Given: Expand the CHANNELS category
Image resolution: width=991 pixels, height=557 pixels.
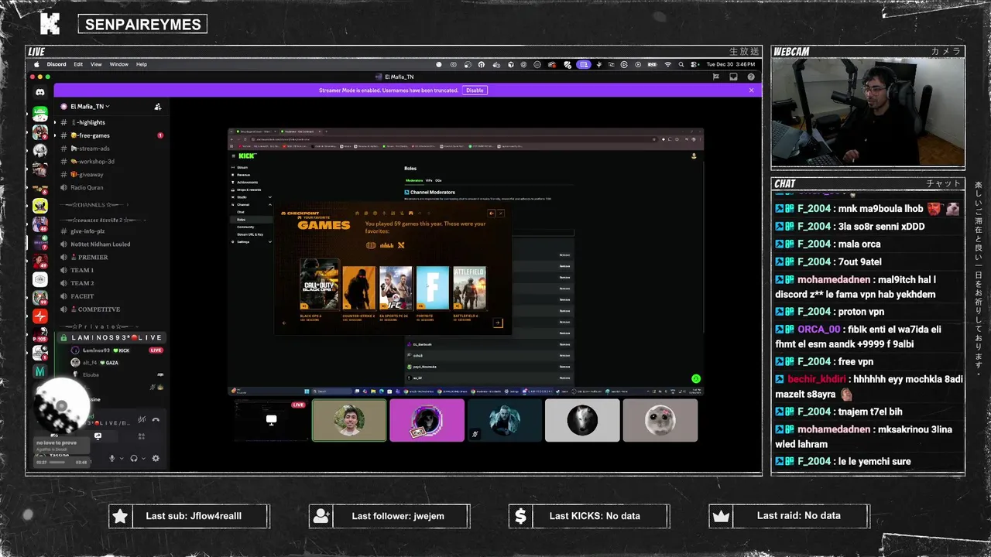Looking at the screenshot, I should [x=94, y=205].
